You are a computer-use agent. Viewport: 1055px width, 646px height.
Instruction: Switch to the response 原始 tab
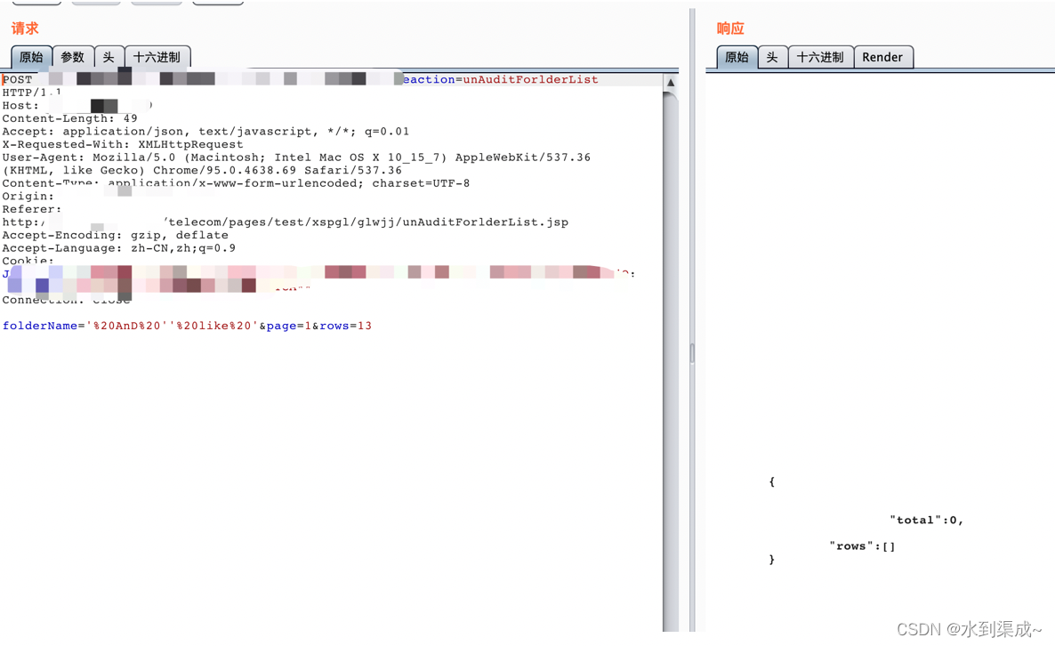pyautogui.click(x=737, y=57)
